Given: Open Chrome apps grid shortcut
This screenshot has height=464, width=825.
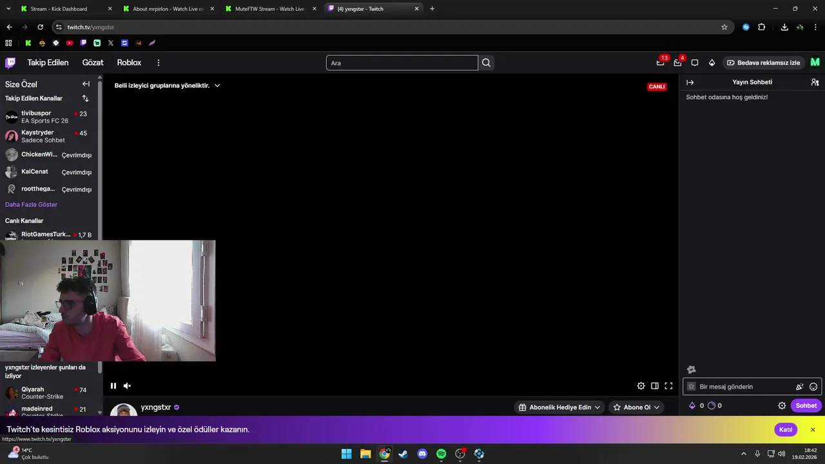Looking at the screenshot, I should tap(8, 43).
